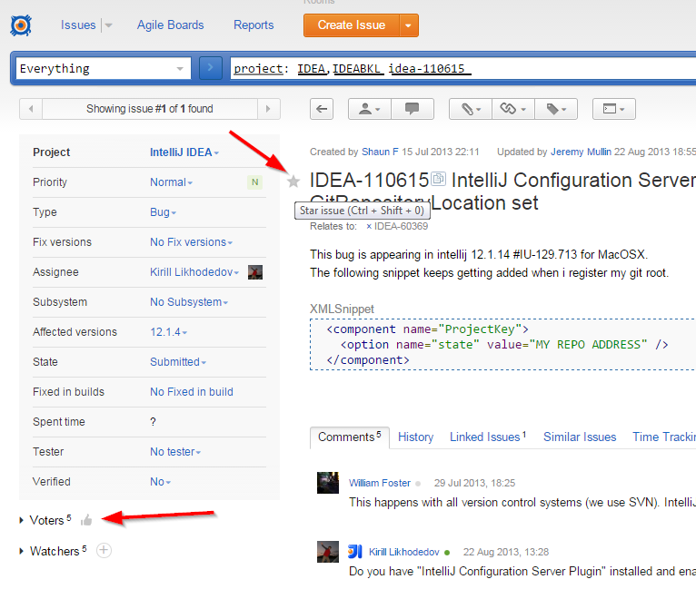Open the link issue chain toolbar menu
The image size is (696, 599).
pyautogui.click(x=513, y=109)
